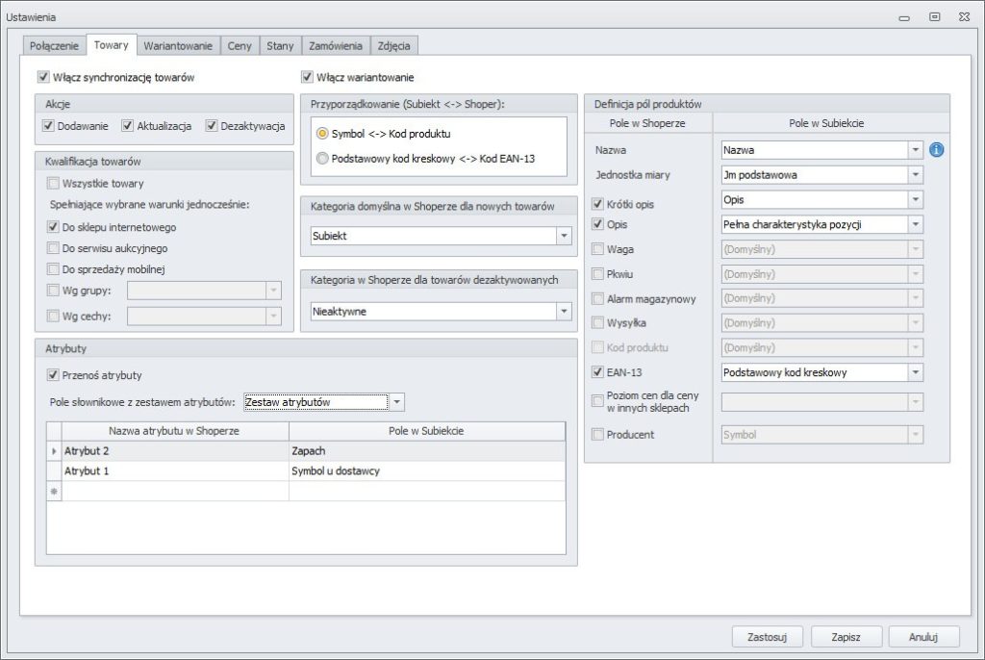
Task: Maximize the Ustawienia window
Action: point(935,17)
